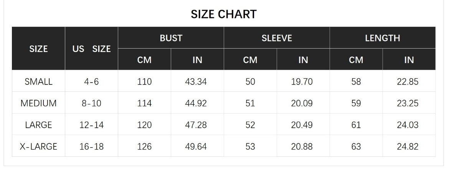Select the LARGE size row label
This screenshot has height=169, width=449.
coord(38,125)
